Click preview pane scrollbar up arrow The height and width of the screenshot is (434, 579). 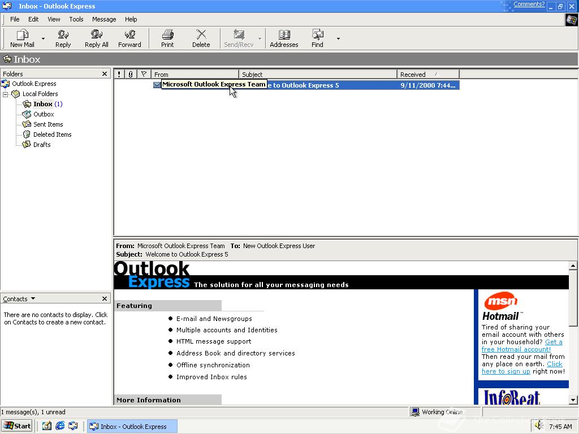tap(573, 266)
